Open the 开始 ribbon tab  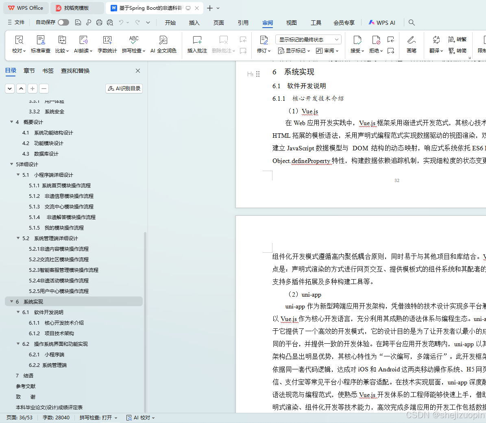(x=170, y=23)
